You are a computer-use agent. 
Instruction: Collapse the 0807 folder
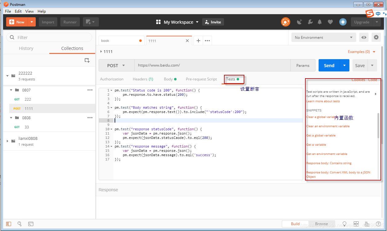11,90
